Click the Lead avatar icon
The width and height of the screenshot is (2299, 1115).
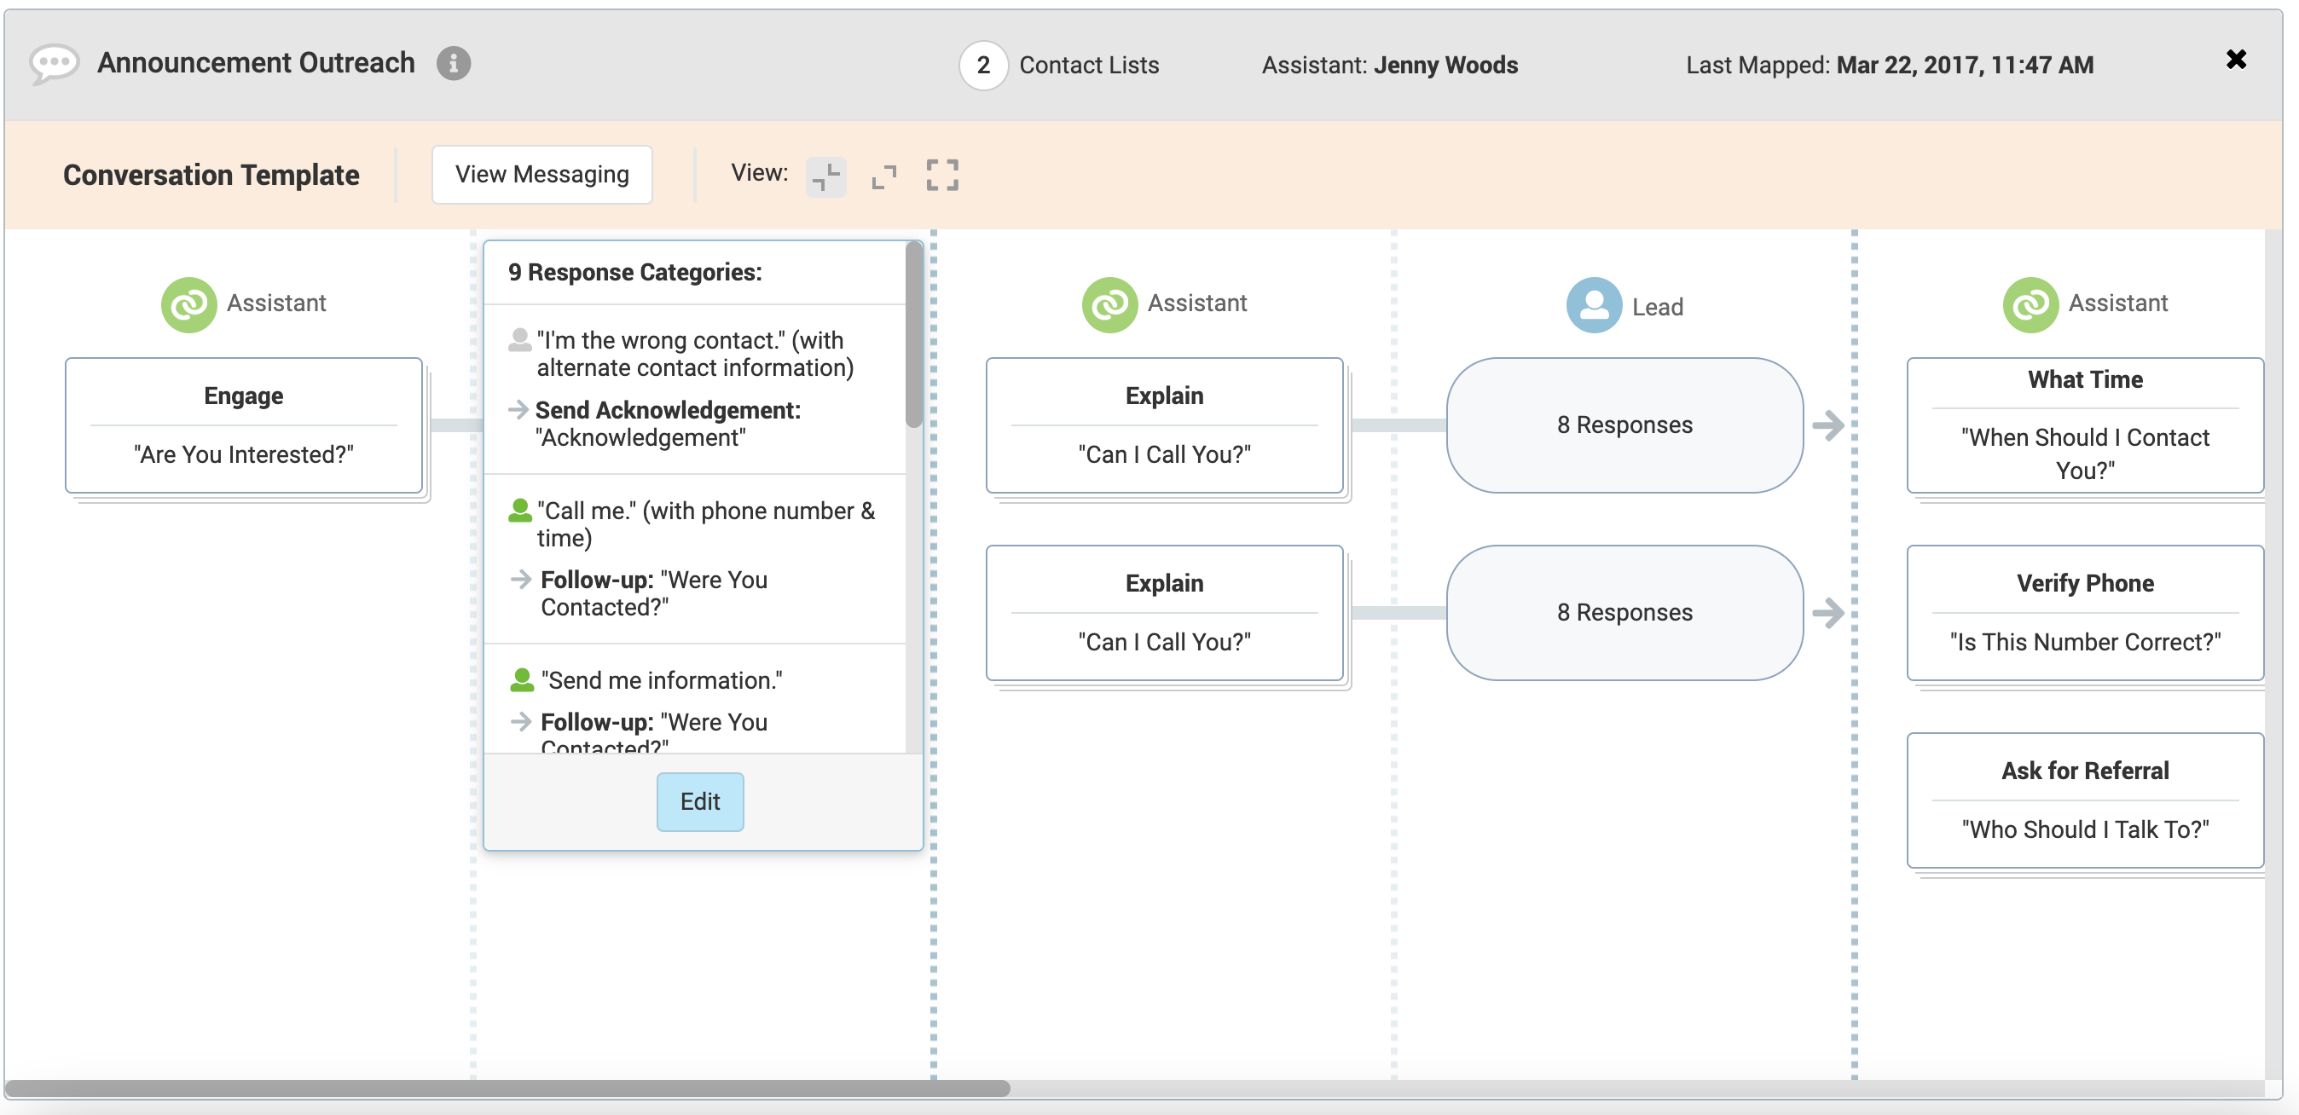click(x=1594, y=305)
